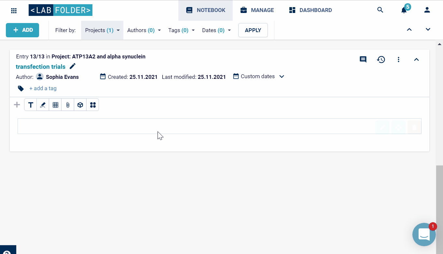Jump to next entry arrow
Viewport: 443px width, 254px height.
[x=428, y=30]
